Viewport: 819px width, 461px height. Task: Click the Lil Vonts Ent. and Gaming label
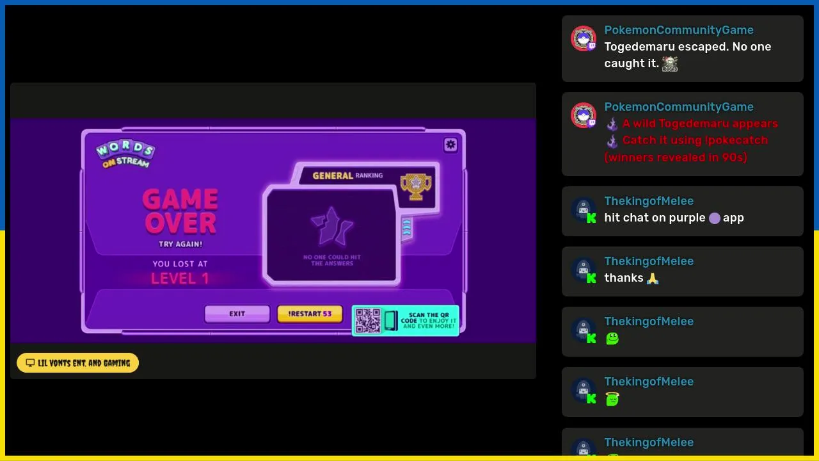[78, 363]
